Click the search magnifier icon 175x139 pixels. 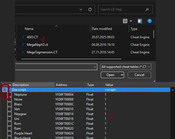pos(147,9)
